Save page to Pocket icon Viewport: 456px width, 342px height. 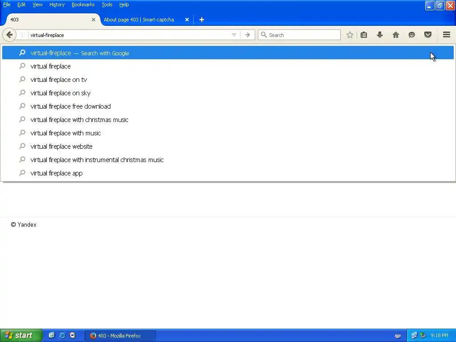(x=428, y=35)
